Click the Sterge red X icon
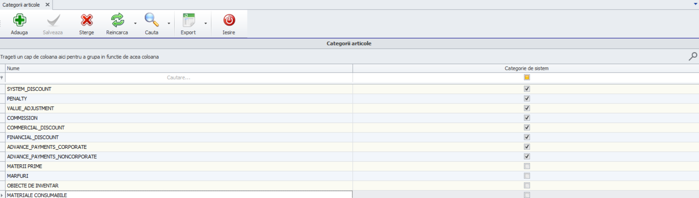The width and height of the screenshot is (699, 198). 87,20
